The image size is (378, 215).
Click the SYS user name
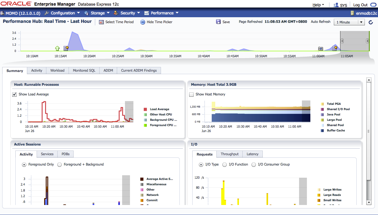[344, 5]
